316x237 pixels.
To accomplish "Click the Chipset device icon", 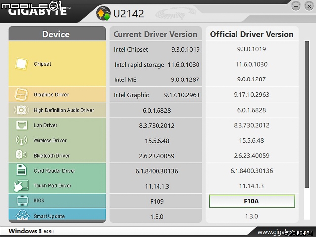I will [x=21, y=64].
